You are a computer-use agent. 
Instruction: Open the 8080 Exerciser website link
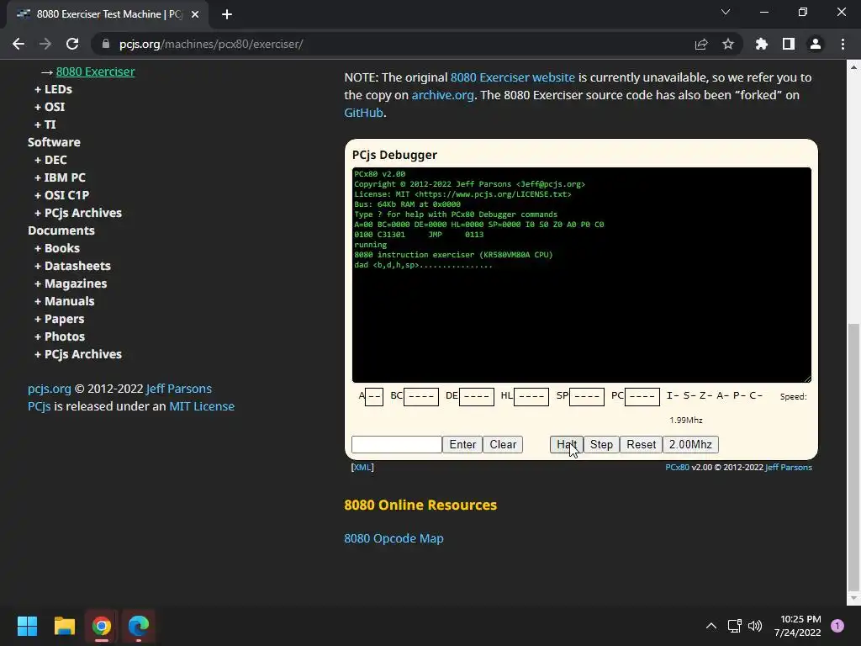point(512,77)
